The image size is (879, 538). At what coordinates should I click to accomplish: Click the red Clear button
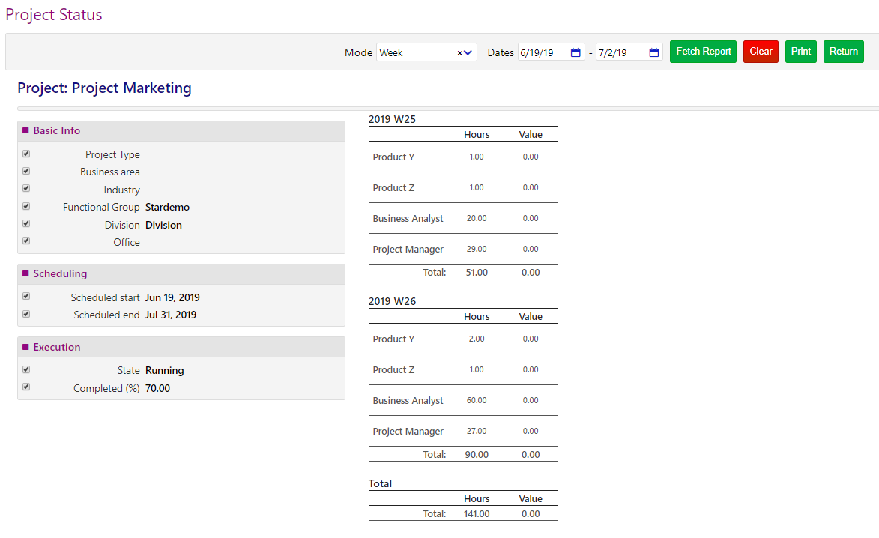coord(760,51)
